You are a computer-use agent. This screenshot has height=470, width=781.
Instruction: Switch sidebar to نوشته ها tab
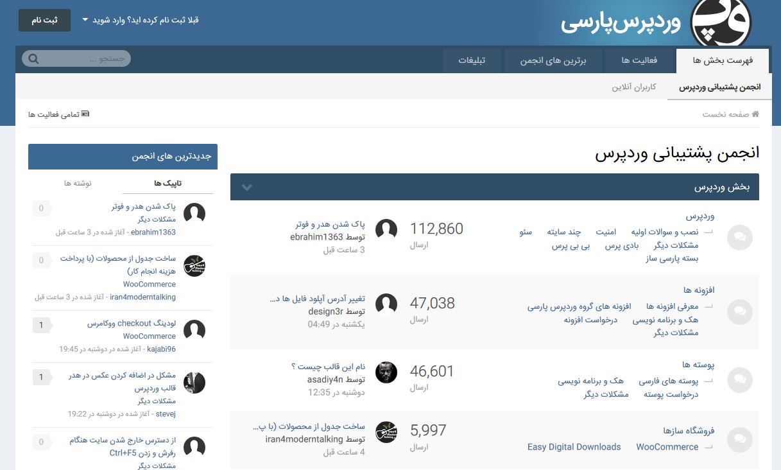(78, 183)
